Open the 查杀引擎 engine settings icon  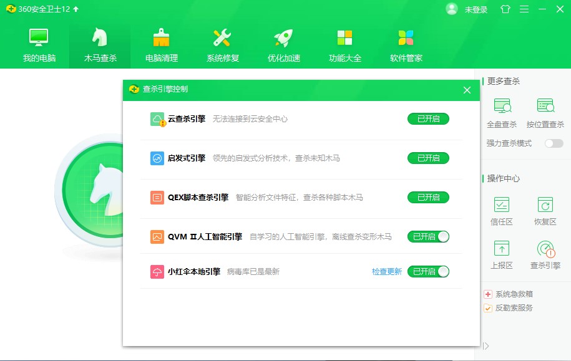(545, 249)
